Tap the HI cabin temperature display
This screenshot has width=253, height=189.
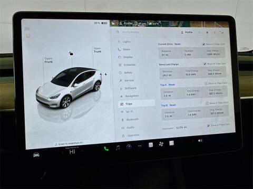tap(72, 152)
